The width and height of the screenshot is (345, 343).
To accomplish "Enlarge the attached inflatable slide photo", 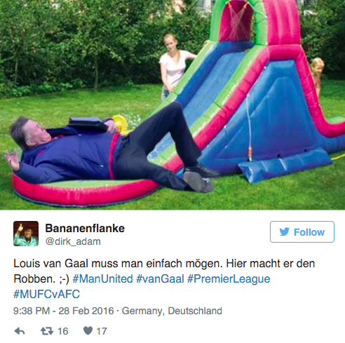I will tap(172, 105).
